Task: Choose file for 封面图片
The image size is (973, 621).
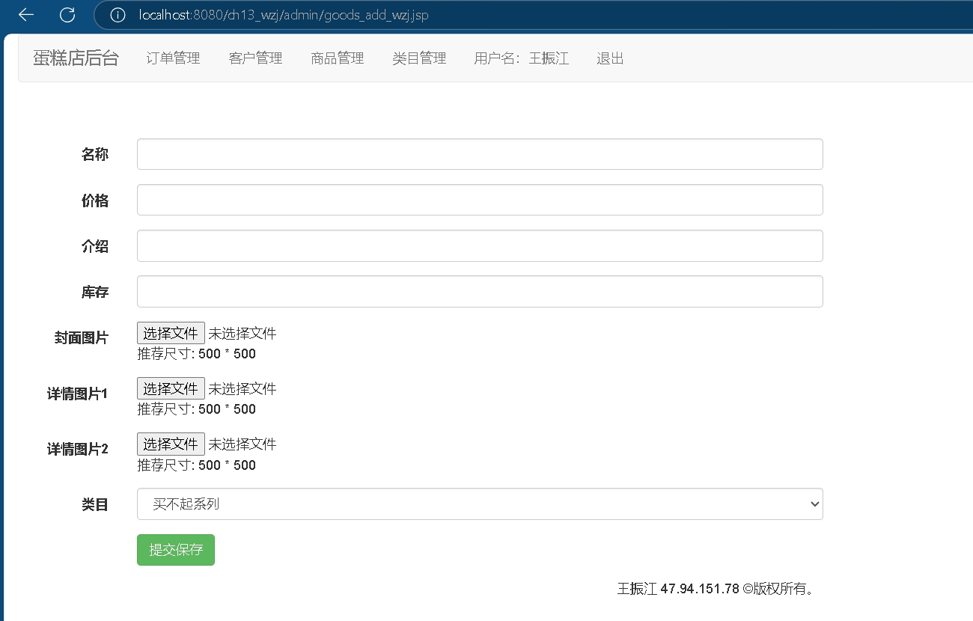Action: (x=171, y=333)
